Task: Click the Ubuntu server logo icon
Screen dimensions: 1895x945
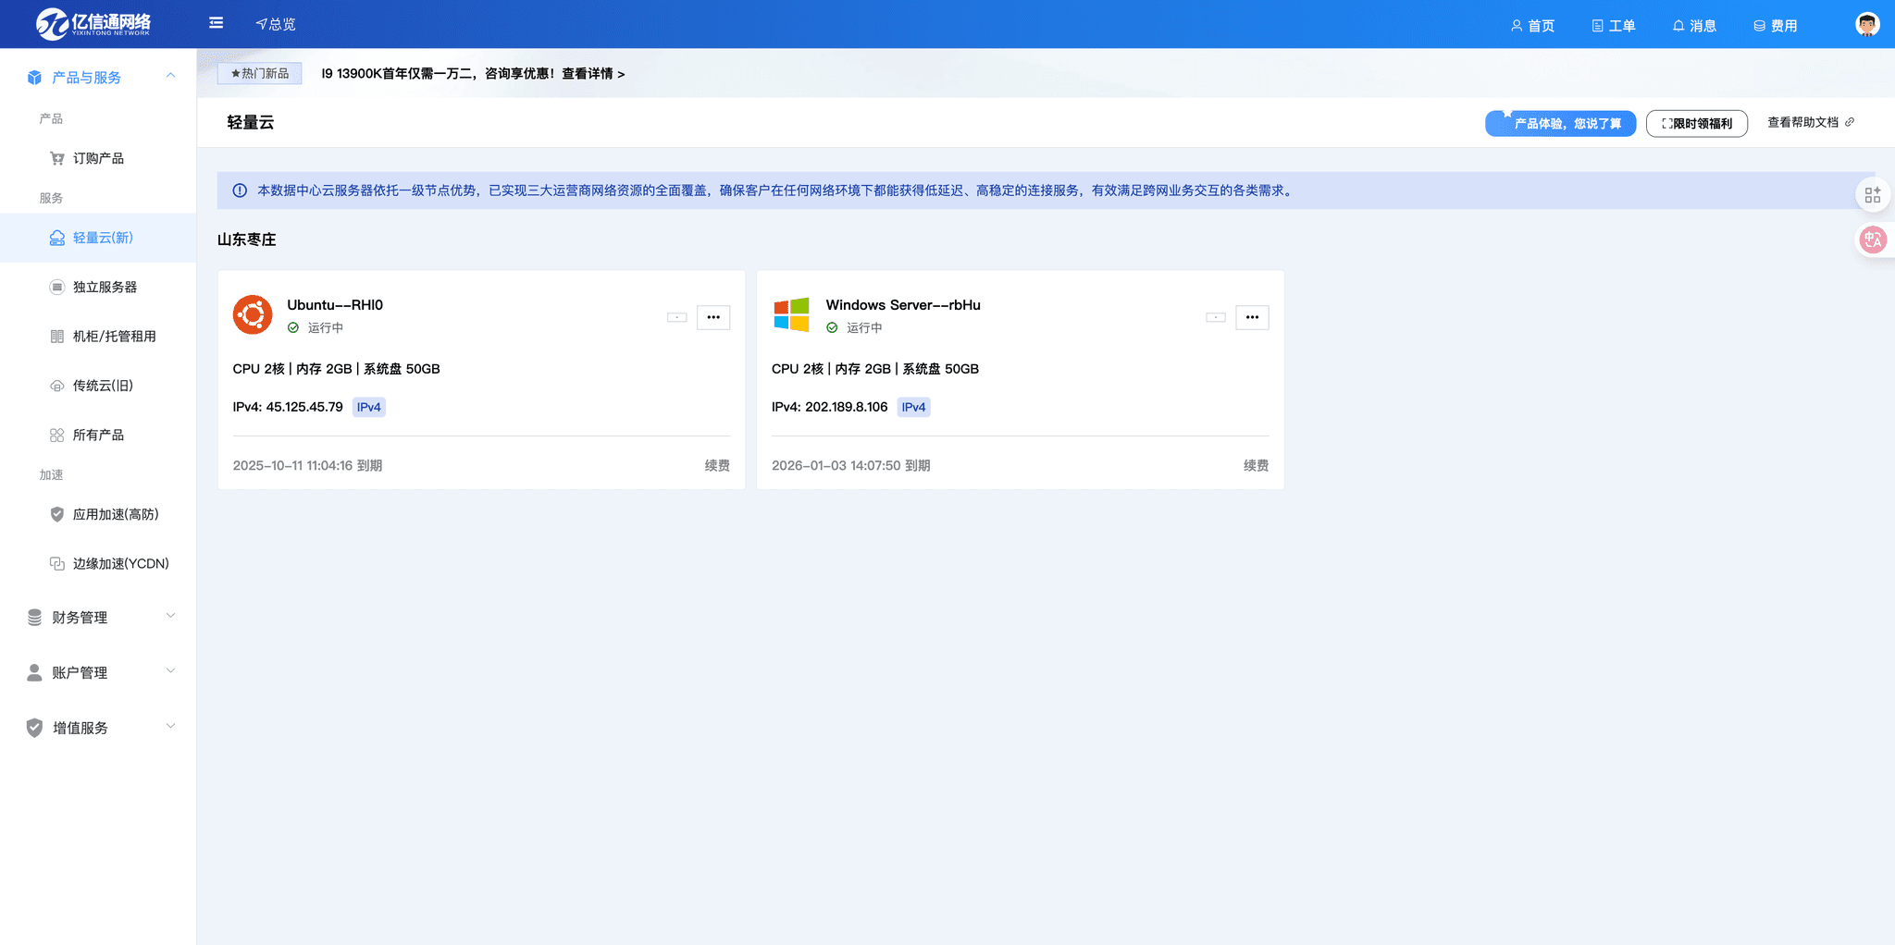Action: (x=253, y=315)
